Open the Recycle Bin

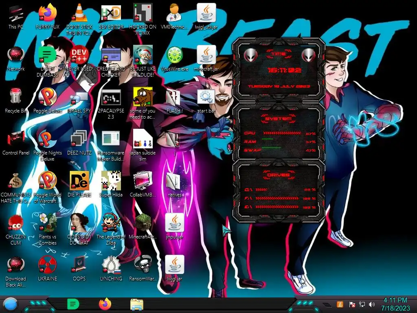click(16, 101)
